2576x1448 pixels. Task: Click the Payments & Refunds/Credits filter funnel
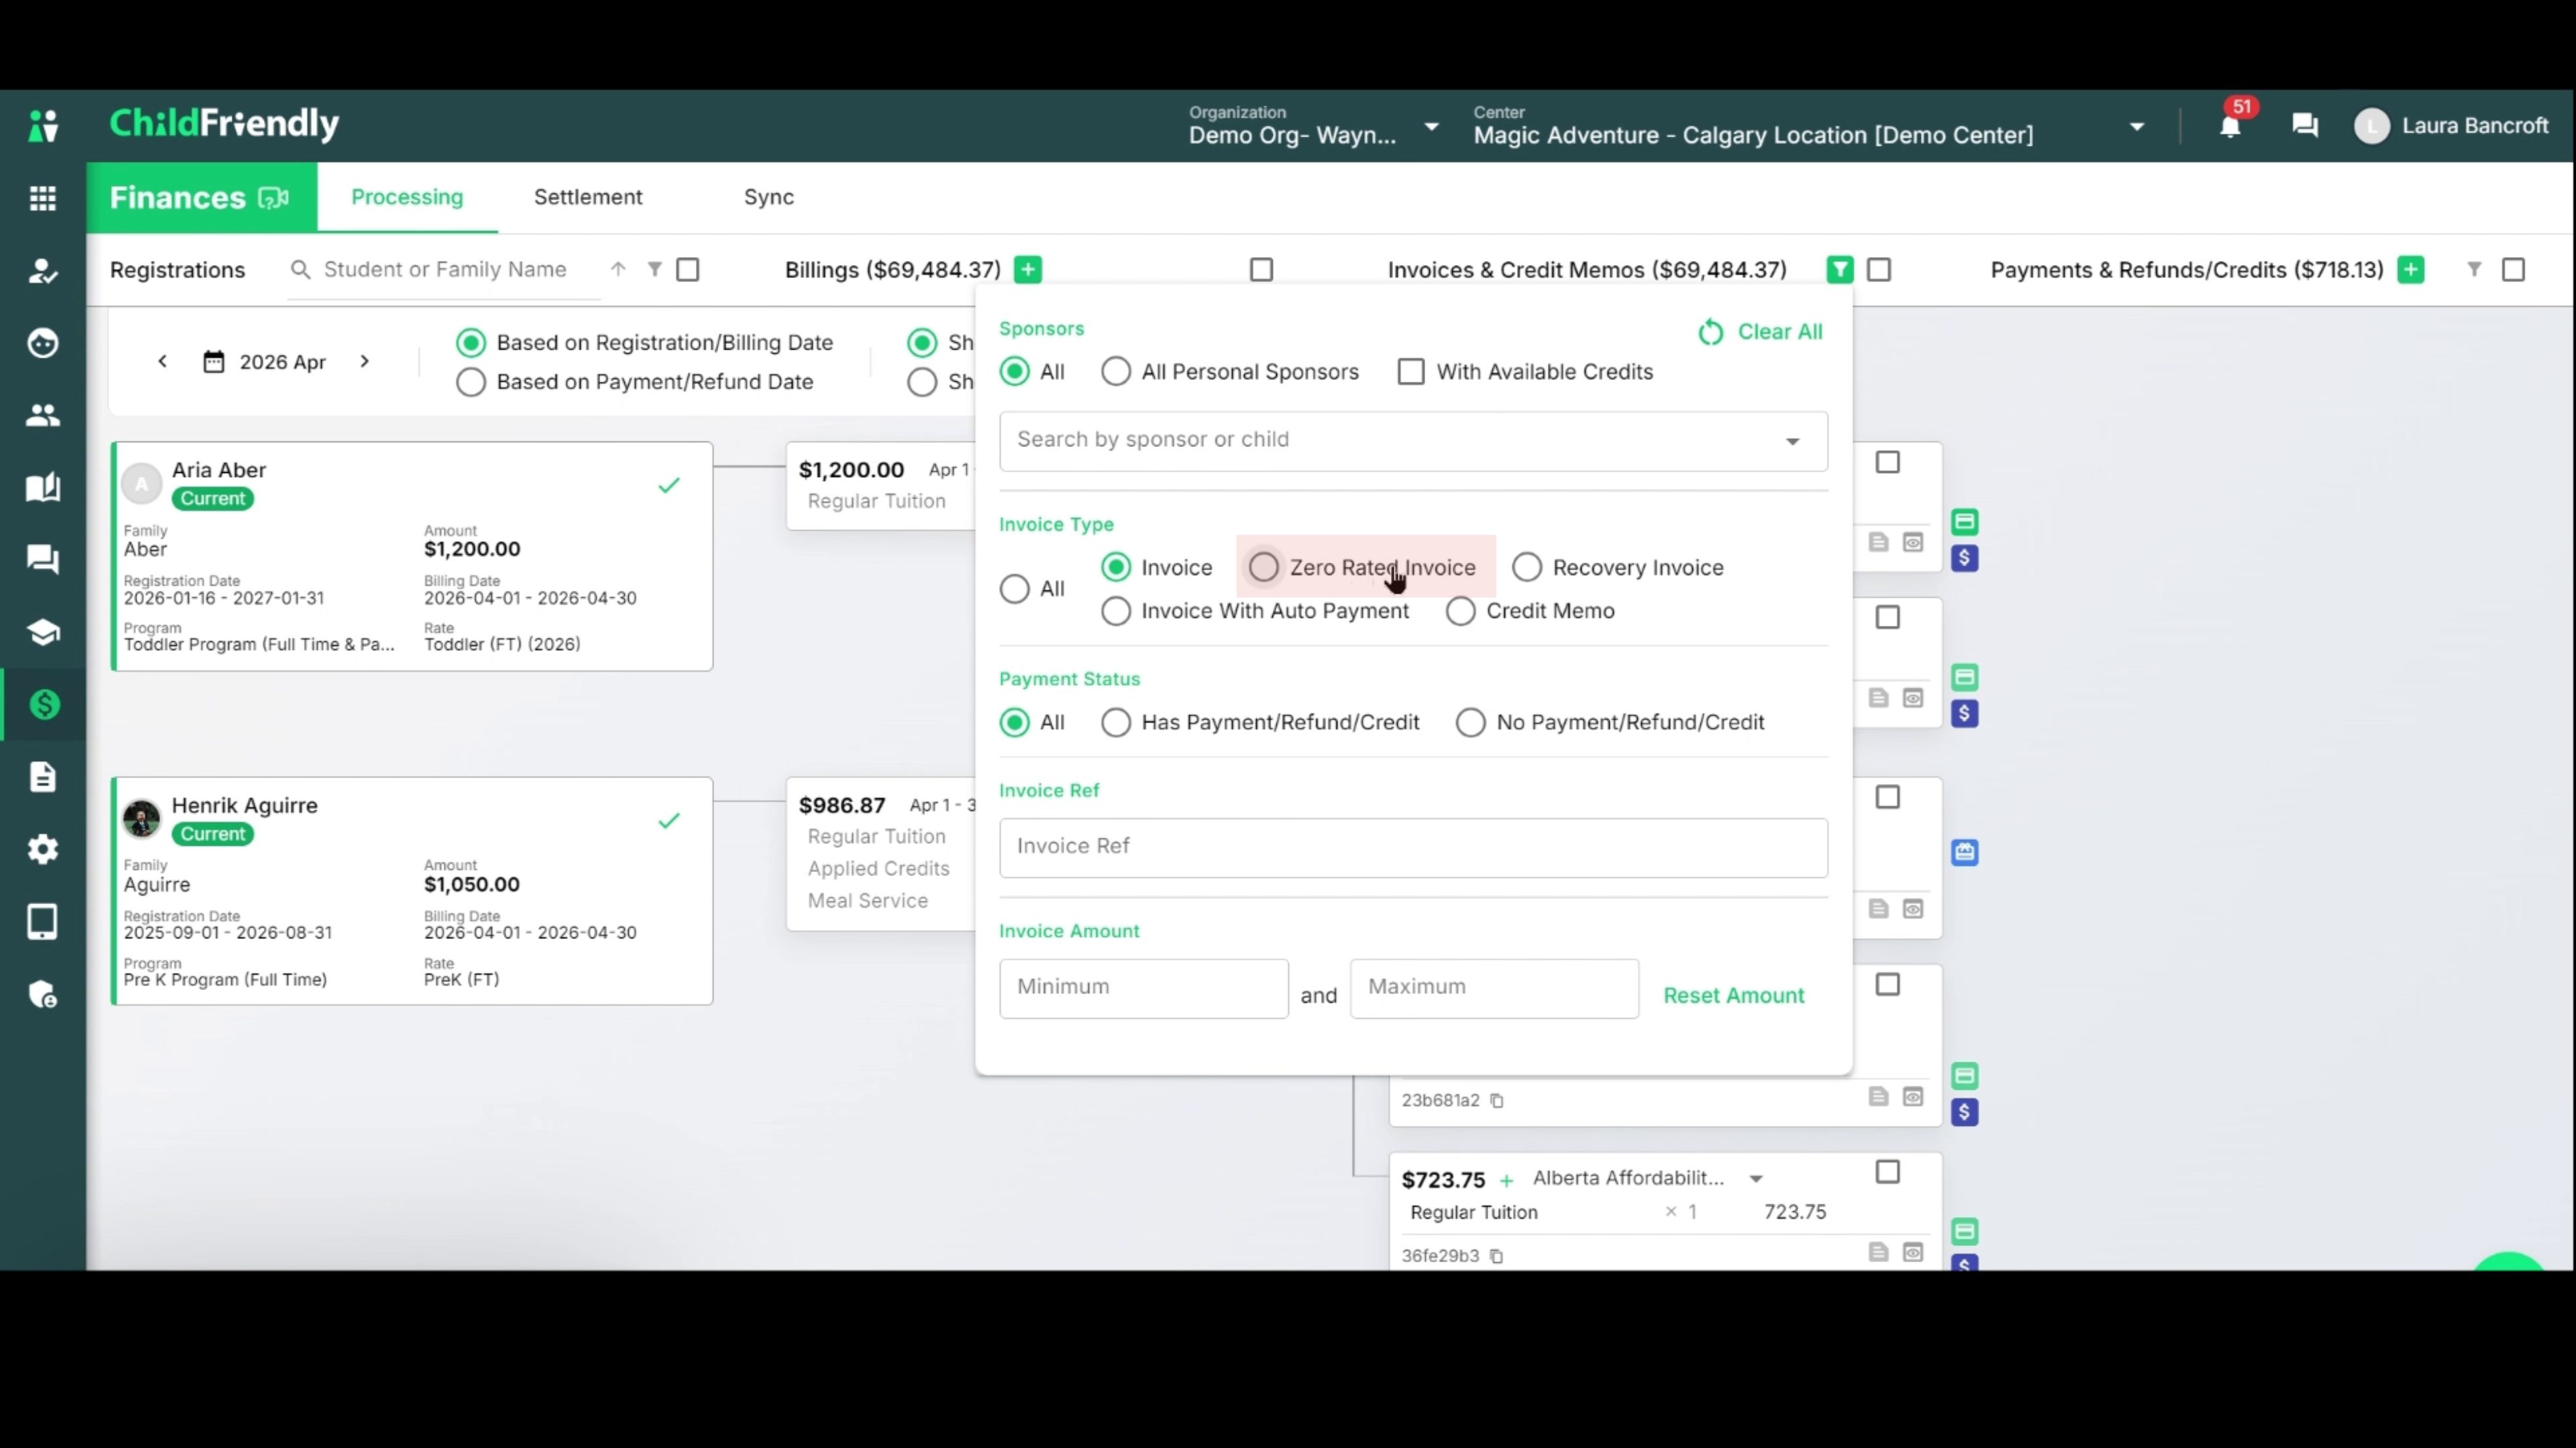pos(2474,269)
